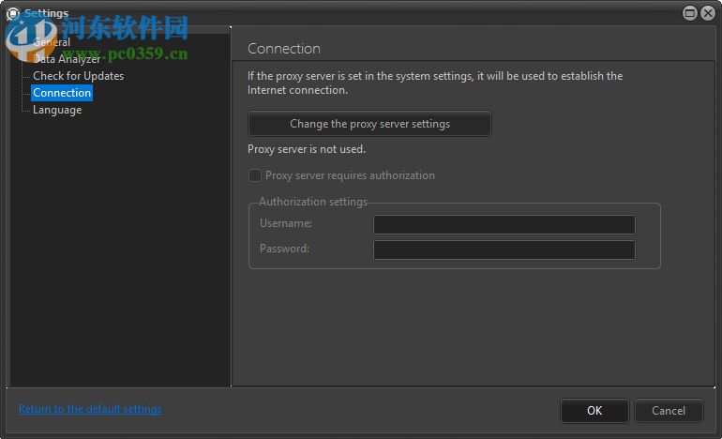Click Change the proxy server settings button
Screen dimensions: 722x439
point(369,124)
